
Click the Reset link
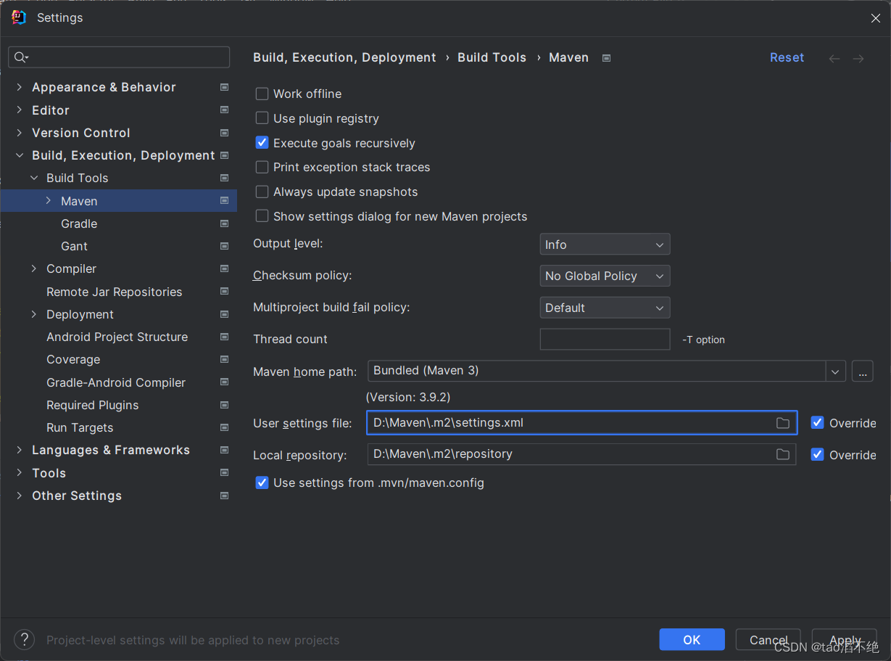[x=787, y=57]
